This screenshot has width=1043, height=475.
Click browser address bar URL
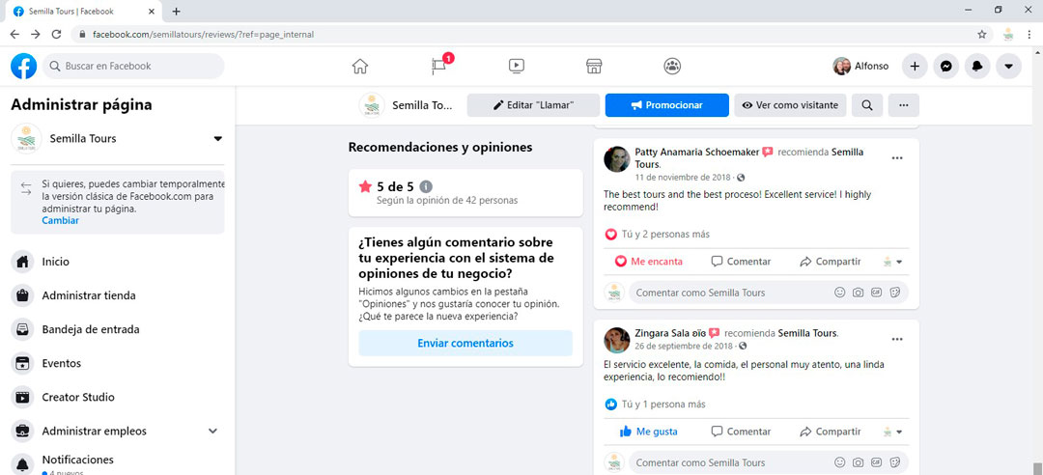(203, 34)
